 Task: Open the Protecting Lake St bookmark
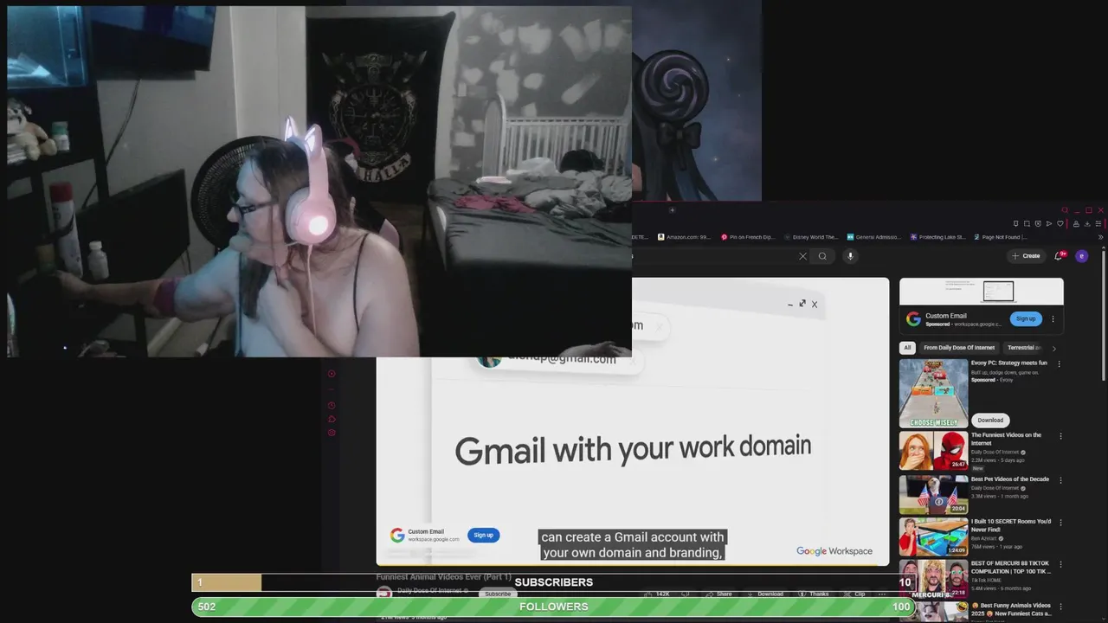937,237
